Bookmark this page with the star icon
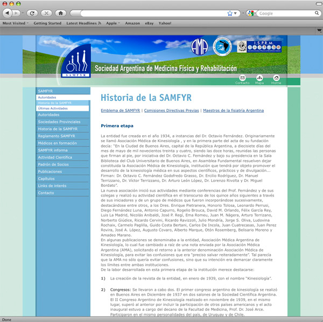Screen dimensions: 323x322 pyautogui.click(x=230, y=13)
